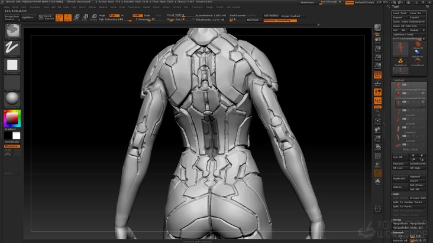This screenshot has width=433, height=243.
Task: Activate the Draw mode button
Action: coord(67,18)
